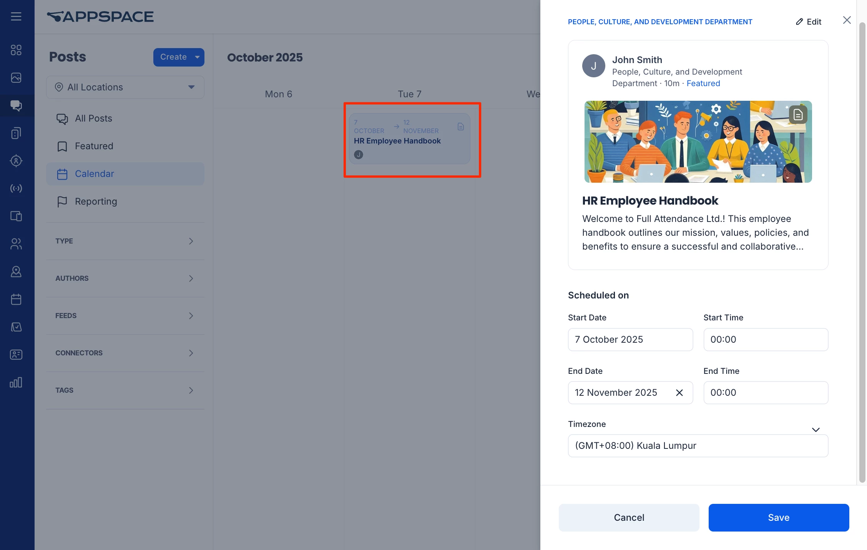This screenshot has width=867, height=550.
Task: Click the dashboard grid icon in sidebar
Action: [16, 50]
